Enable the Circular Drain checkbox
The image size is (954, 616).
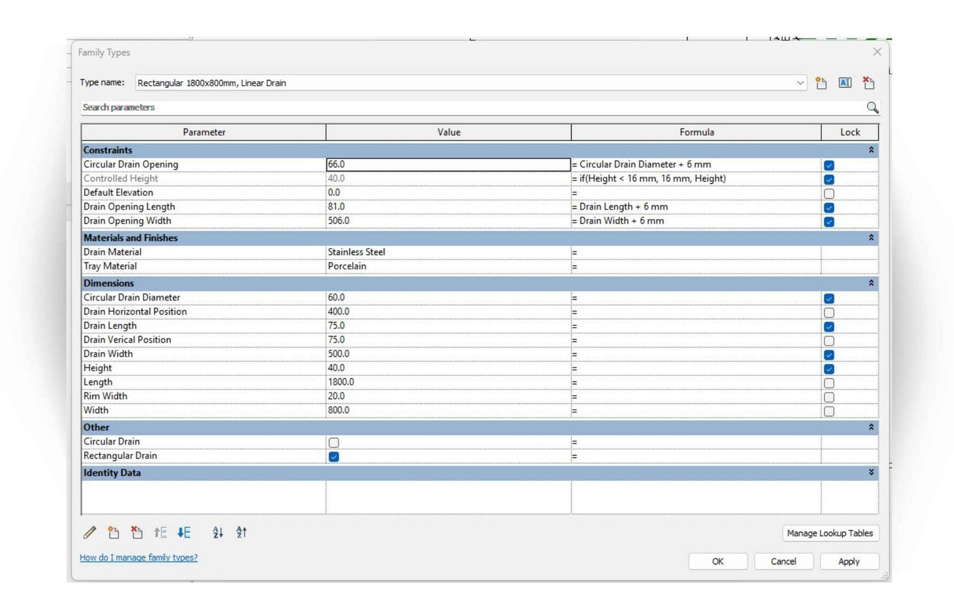[334, 443]
